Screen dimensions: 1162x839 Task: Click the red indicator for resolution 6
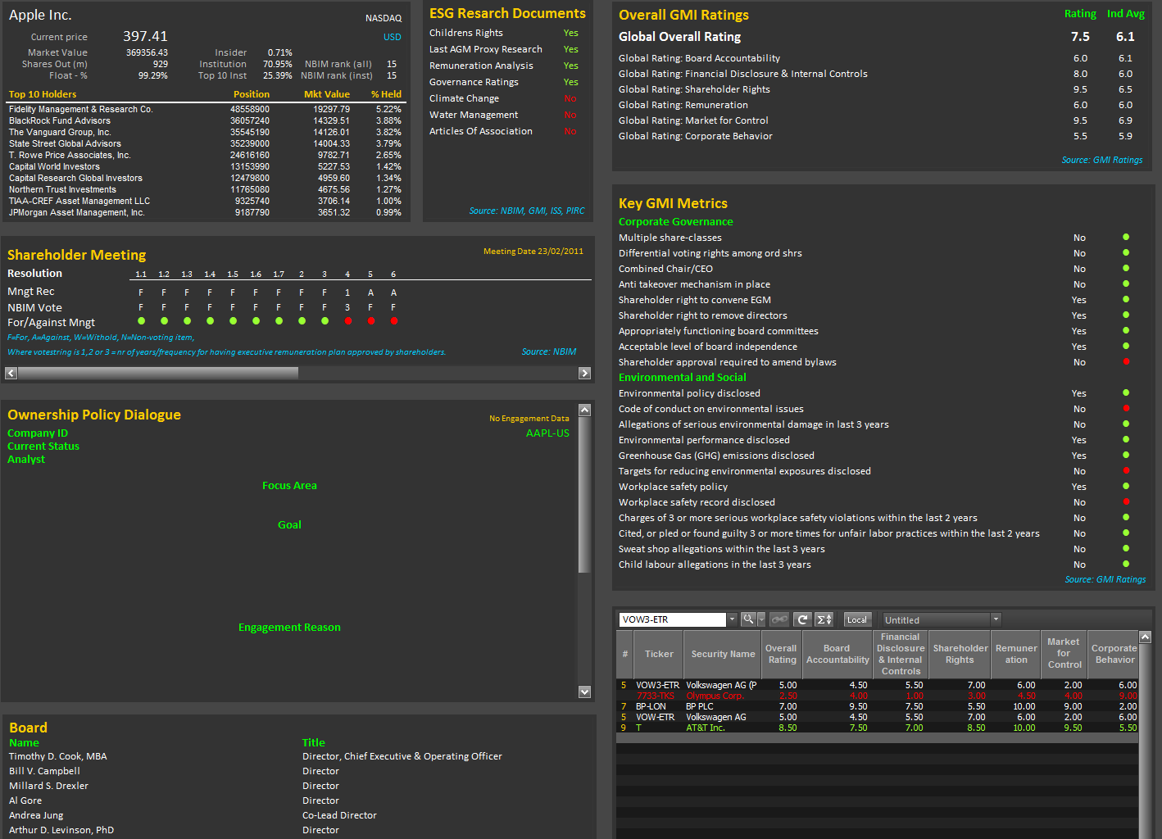394,321
